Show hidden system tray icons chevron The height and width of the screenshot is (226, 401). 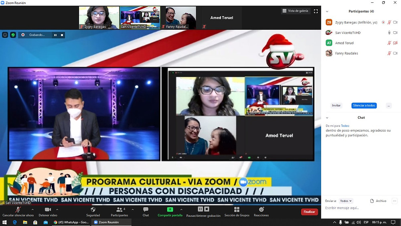(x=334, y=222)
